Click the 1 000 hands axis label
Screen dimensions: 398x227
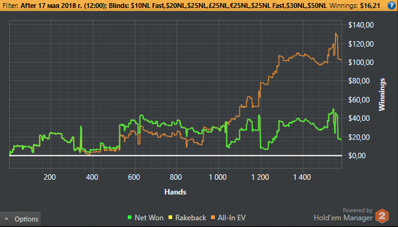(x=218, y=177)
